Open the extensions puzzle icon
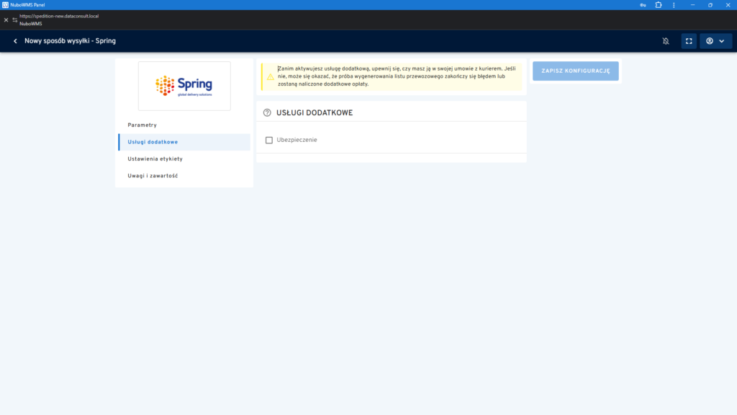The width and height of the screenshot is (737, 415). tap(659, 4)
